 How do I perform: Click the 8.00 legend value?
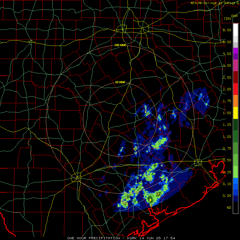[227, 30]
